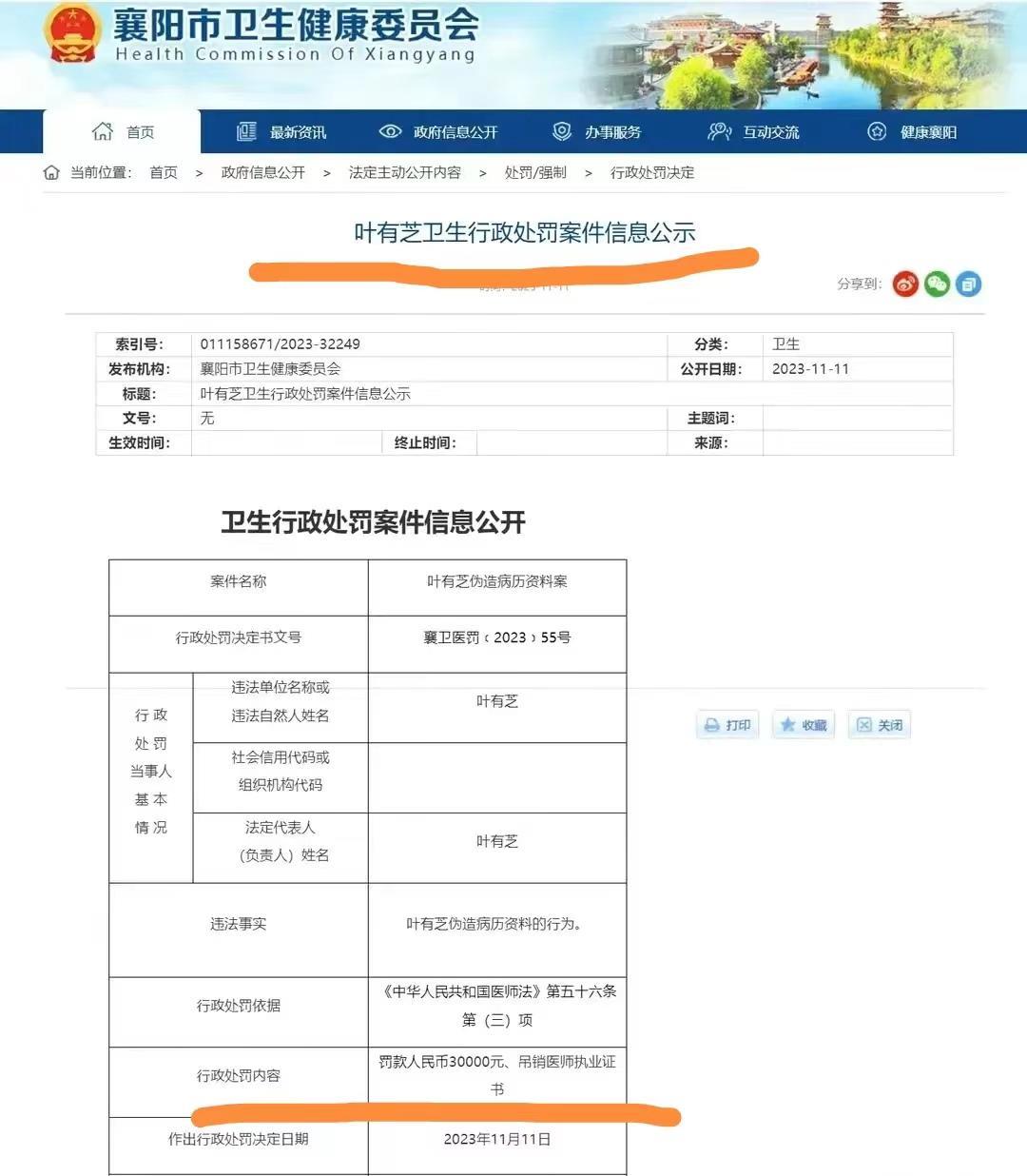This screenshot has height=1176, width=1027.
Task: Follow the 行政处罚决定 breadcrumb link
Action: point(651,172)
